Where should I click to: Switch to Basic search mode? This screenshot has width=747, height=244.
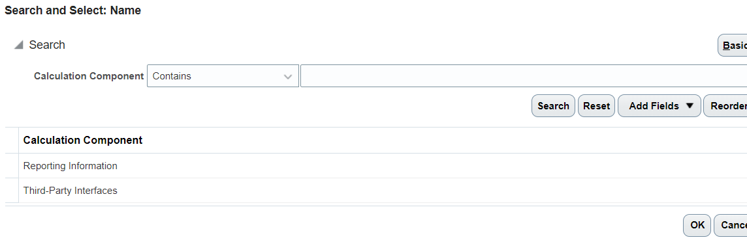733,45
